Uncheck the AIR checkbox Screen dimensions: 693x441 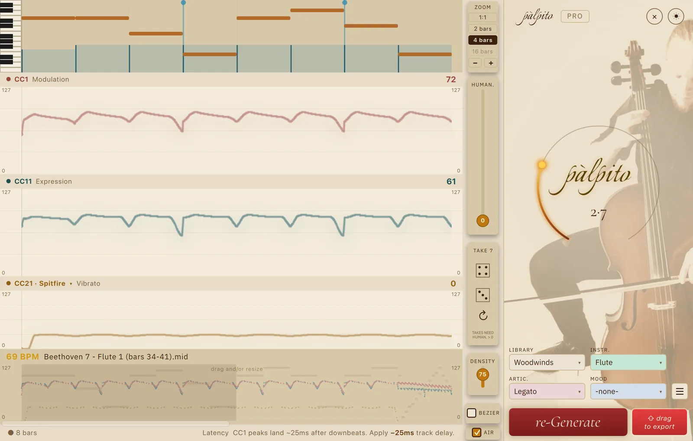click(476, 432)
